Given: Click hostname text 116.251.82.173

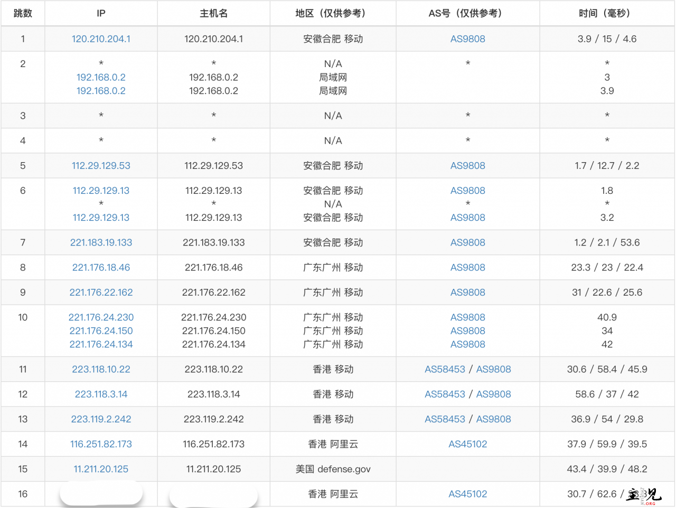Looking at the screenshot, I should [213, 445].
